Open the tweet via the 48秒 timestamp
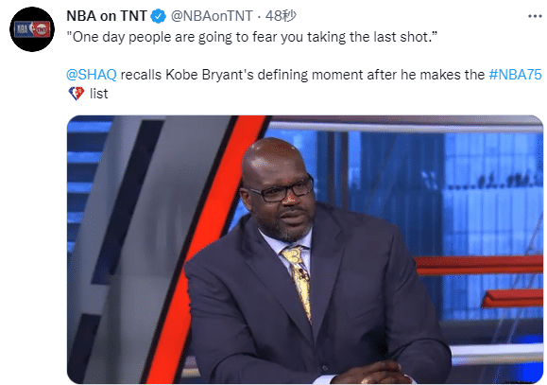547x385 pixels. pos(281,16)
